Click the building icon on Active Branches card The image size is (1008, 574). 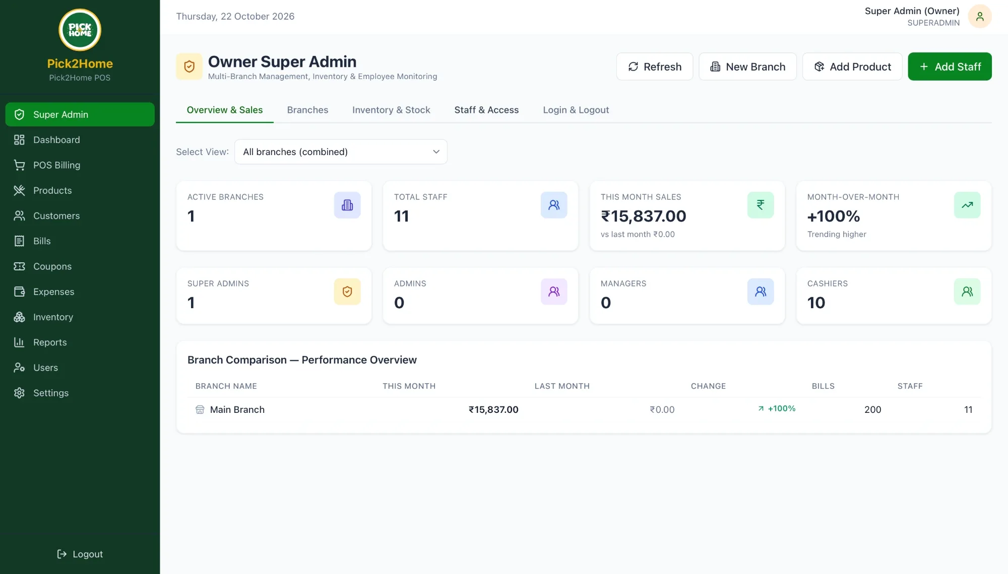click(x=347, y=205)
